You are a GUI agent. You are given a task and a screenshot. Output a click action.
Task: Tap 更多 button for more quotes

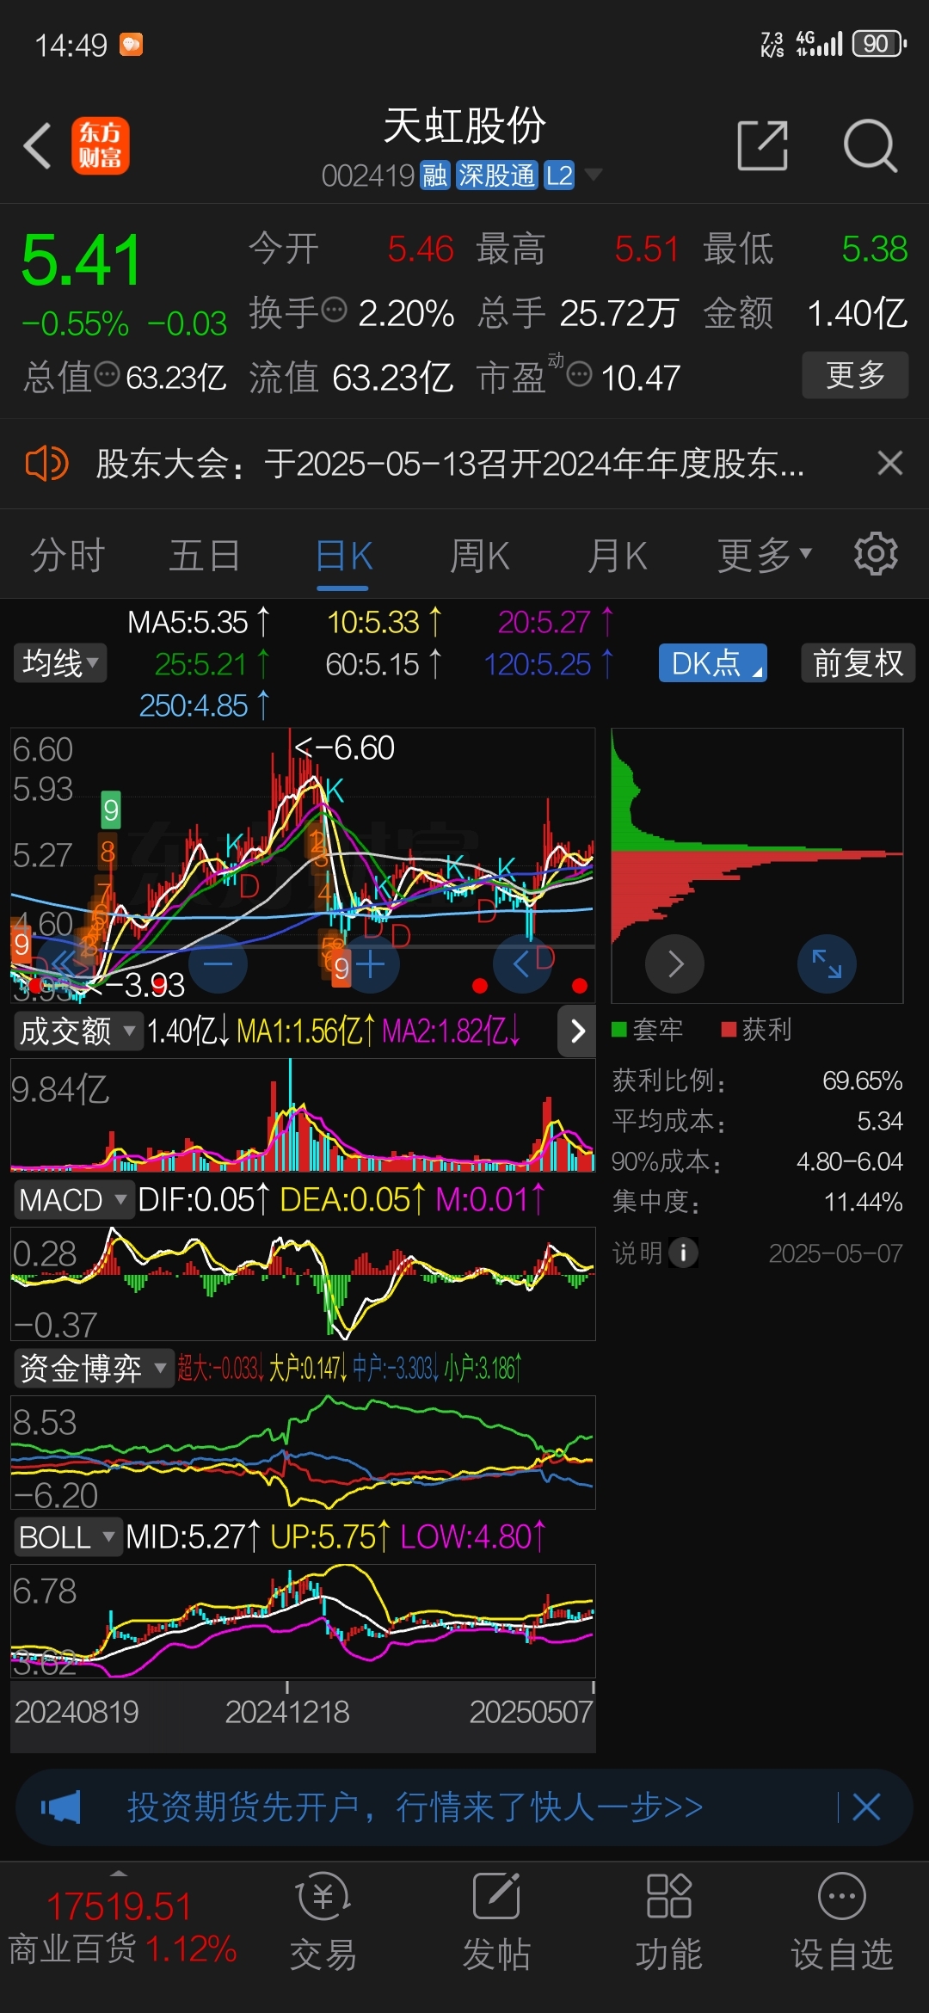coord(855,374)
